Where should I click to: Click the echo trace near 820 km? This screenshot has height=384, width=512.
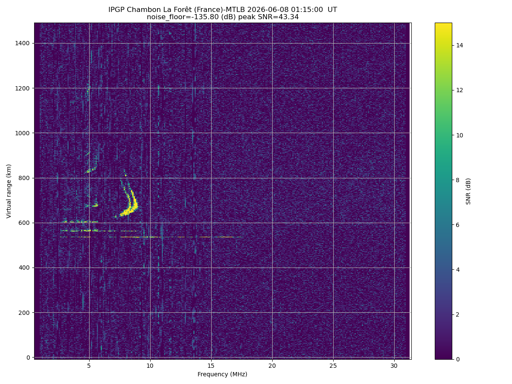(x=90, y=170)
